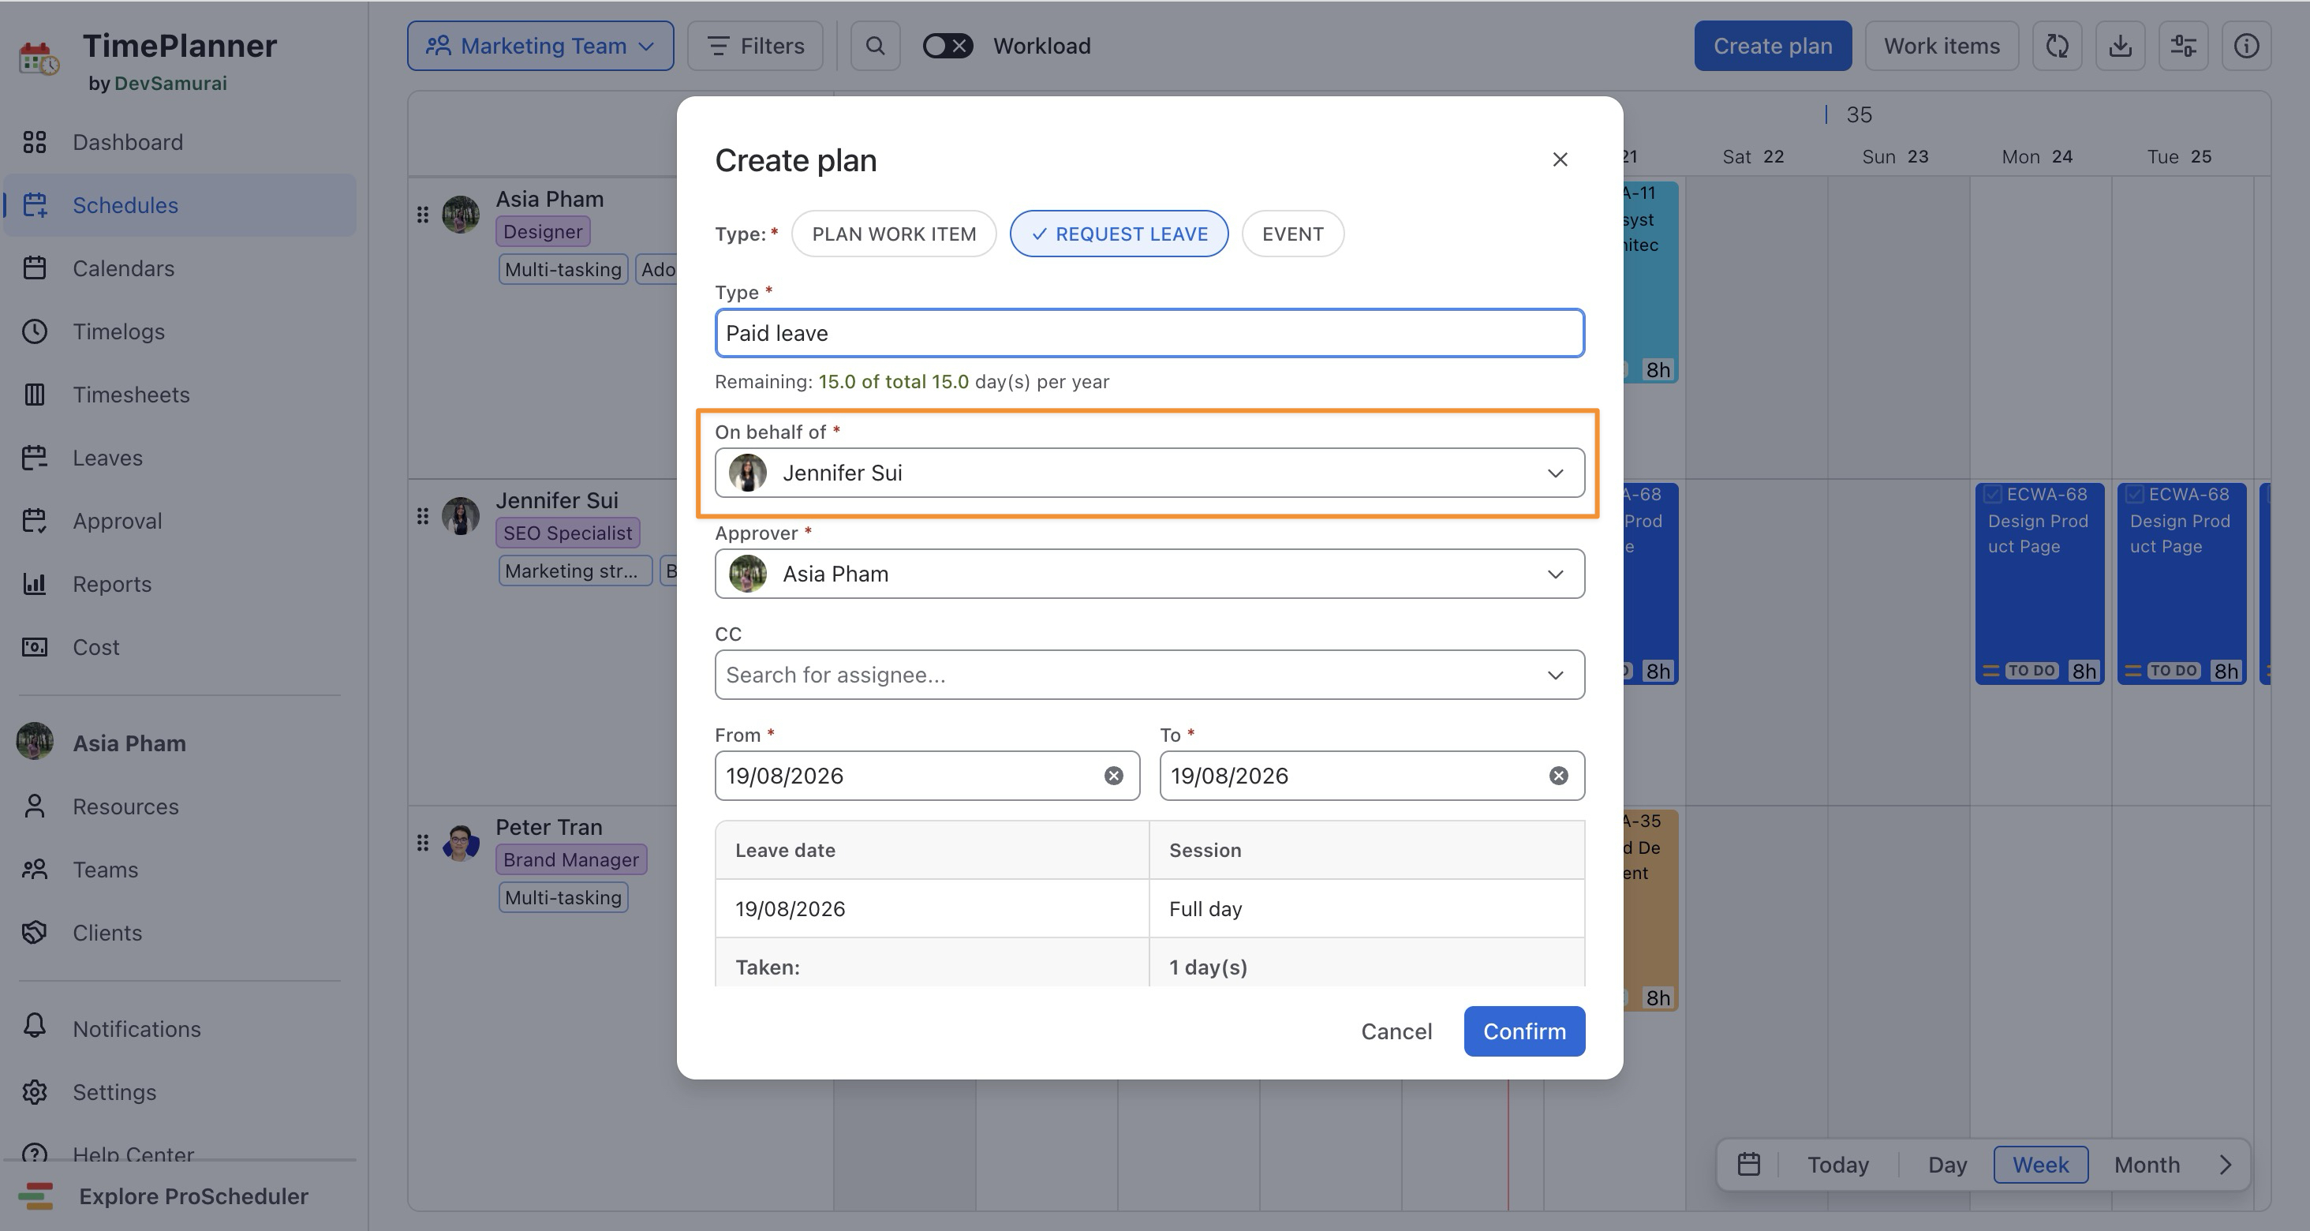Open the display settings sliders icon

click(2183, 46)
